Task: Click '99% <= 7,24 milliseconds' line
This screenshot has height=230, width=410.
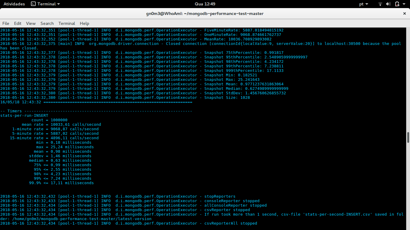Action: pos(63,178)
